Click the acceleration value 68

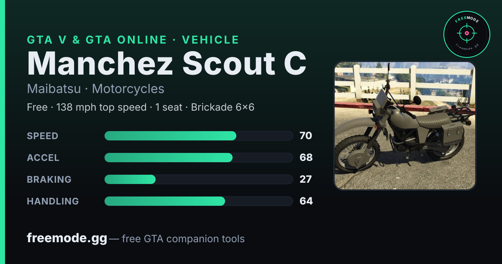click(x=306, y=158)
